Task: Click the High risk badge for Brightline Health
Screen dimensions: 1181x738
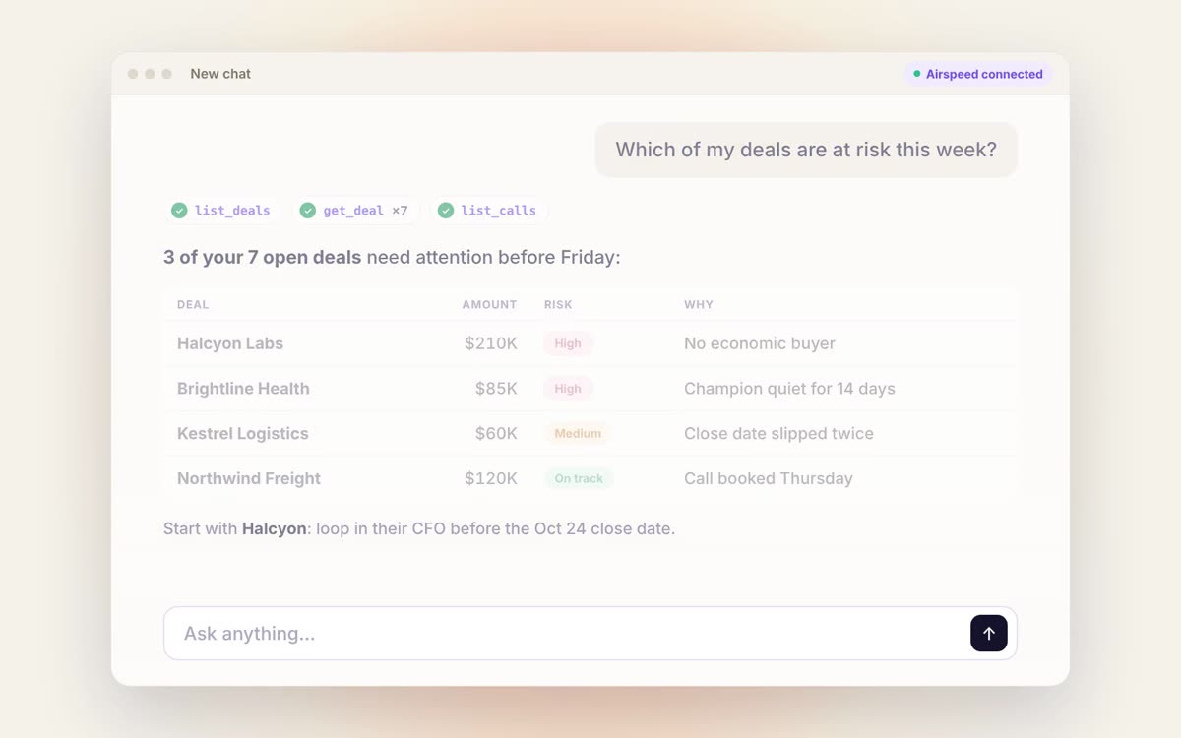Action: [x=568, y=389]
